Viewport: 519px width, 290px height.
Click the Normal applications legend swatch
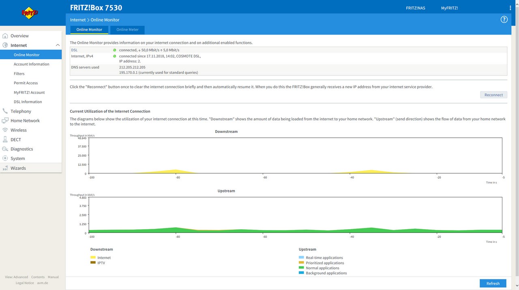[301, 268]
